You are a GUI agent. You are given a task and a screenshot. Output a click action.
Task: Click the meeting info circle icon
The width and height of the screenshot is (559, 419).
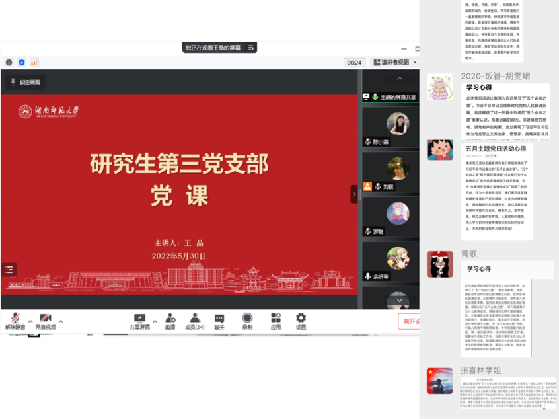(9, 63)
